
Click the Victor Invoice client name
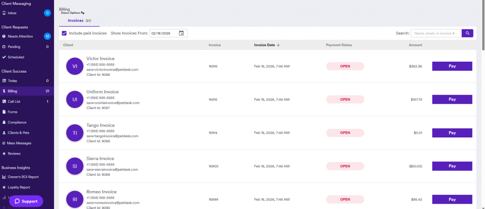pos(100,58)
